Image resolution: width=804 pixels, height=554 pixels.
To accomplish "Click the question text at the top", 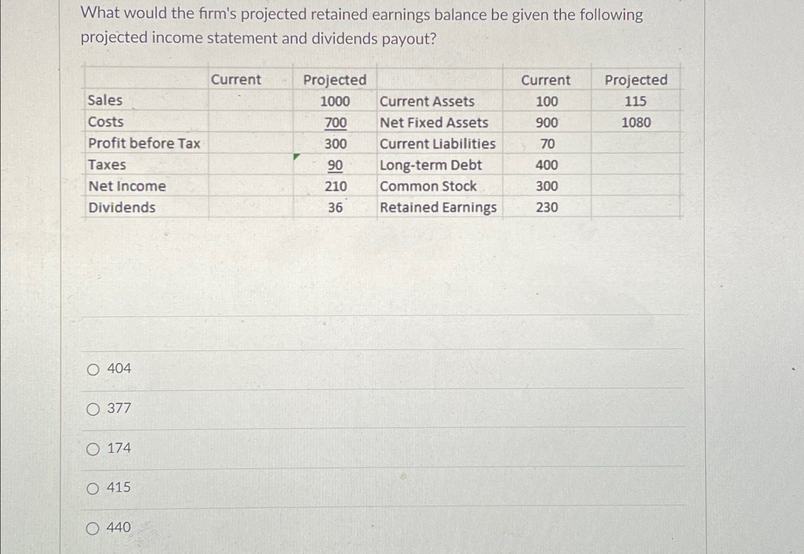I will click(362, 25).
